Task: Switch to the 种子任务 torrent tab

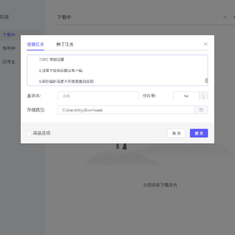Action: (65, 44)
